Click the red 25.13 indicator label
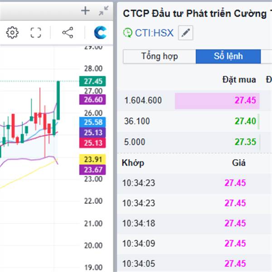 coord(92,143)
